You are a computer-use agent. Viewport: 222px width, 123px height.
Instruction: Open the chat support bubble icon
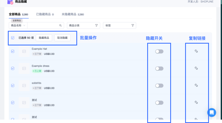(212, 113)
